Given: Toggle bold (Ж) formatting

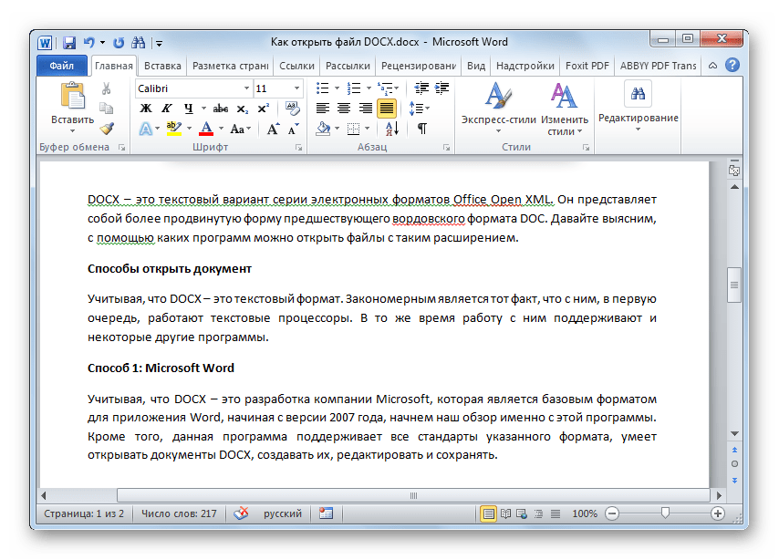Looking at the screenshot, I should coord(146,109).
